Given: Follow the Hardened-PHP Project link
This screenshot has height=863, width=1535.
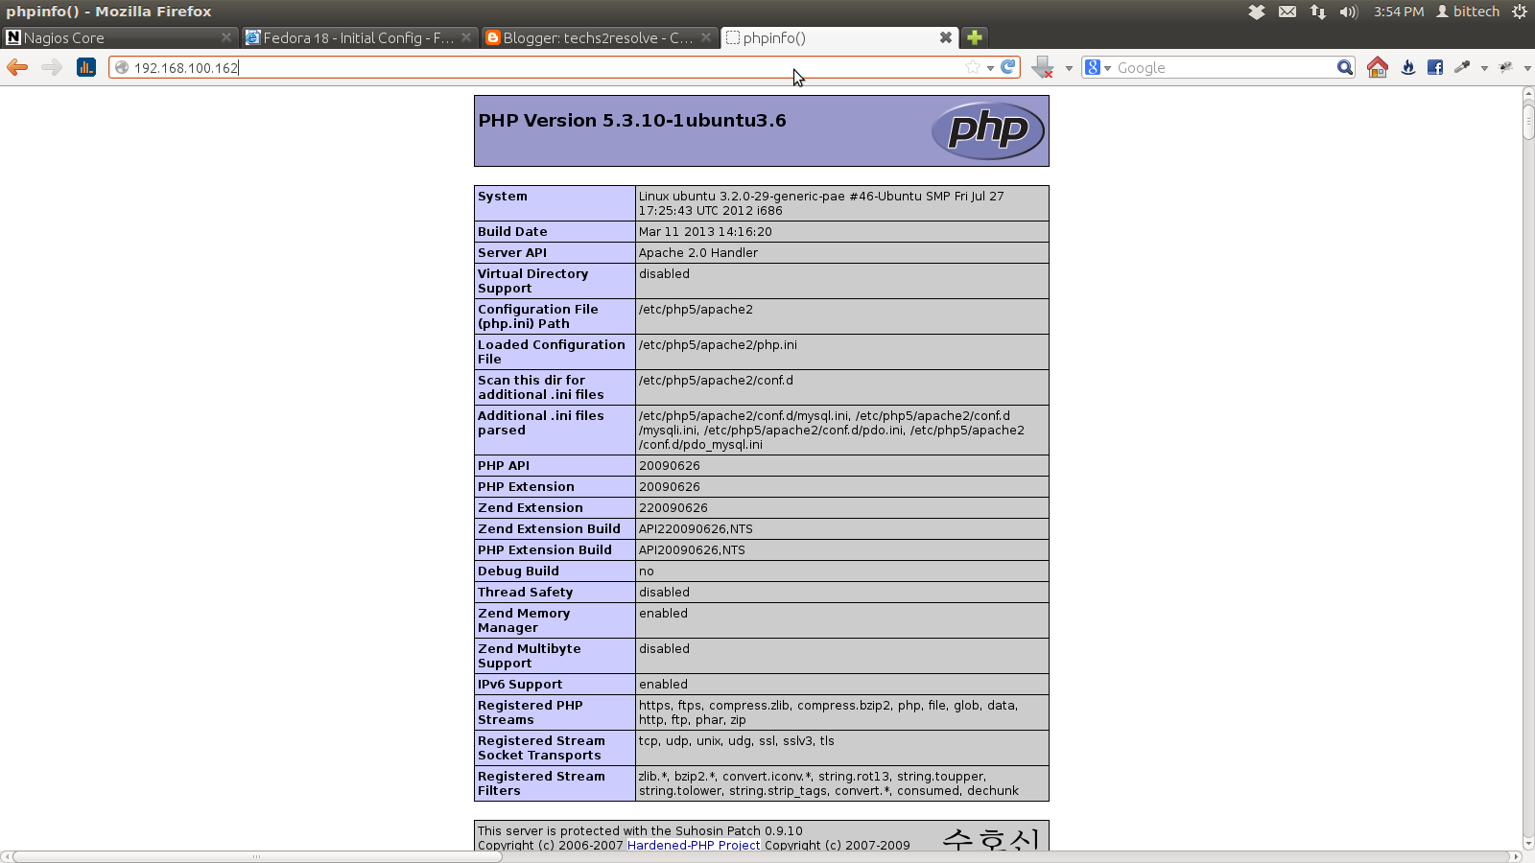Looking at the screenshot, I should click(693, 845).
